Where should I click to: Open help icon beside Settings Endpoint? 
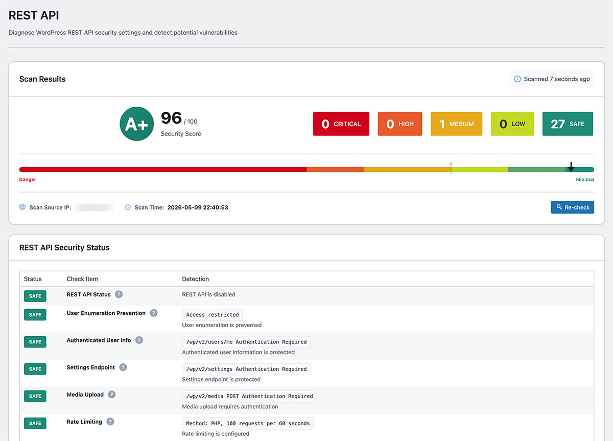coord(123,367)
